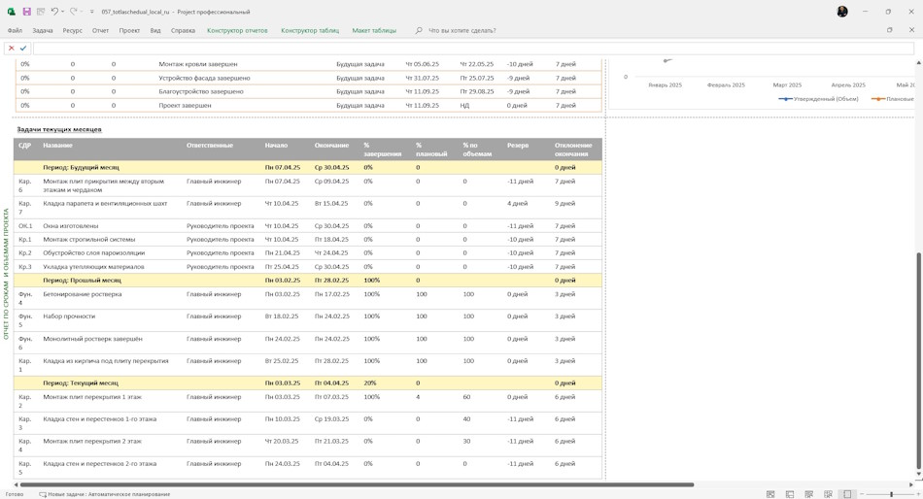The width and height of the screenshot is (923, 499).
Task: Undo the last action
Action: click(x=54, y=12)
